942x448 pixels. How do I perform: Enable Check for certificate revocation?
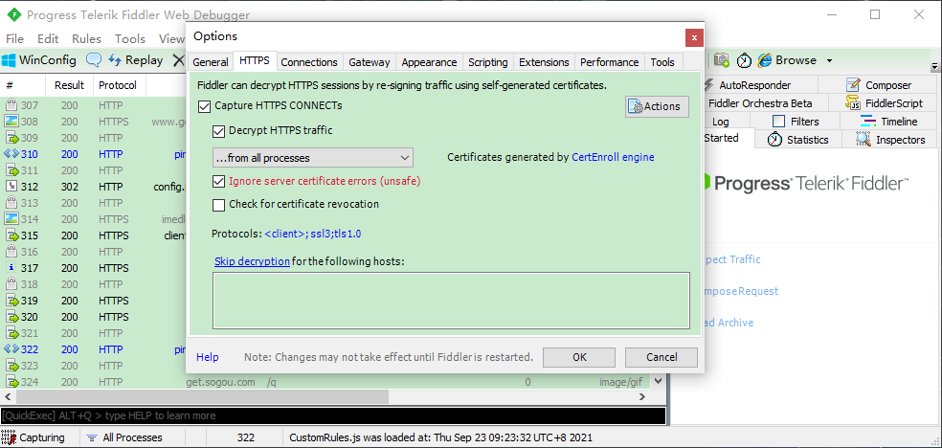point(218,205)
